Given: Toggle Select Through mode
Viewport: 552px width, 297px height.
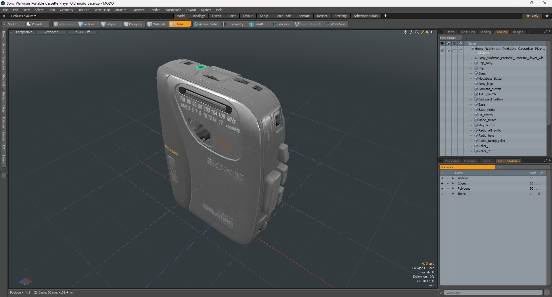Looking at the screenshot, I should [308, 24].
